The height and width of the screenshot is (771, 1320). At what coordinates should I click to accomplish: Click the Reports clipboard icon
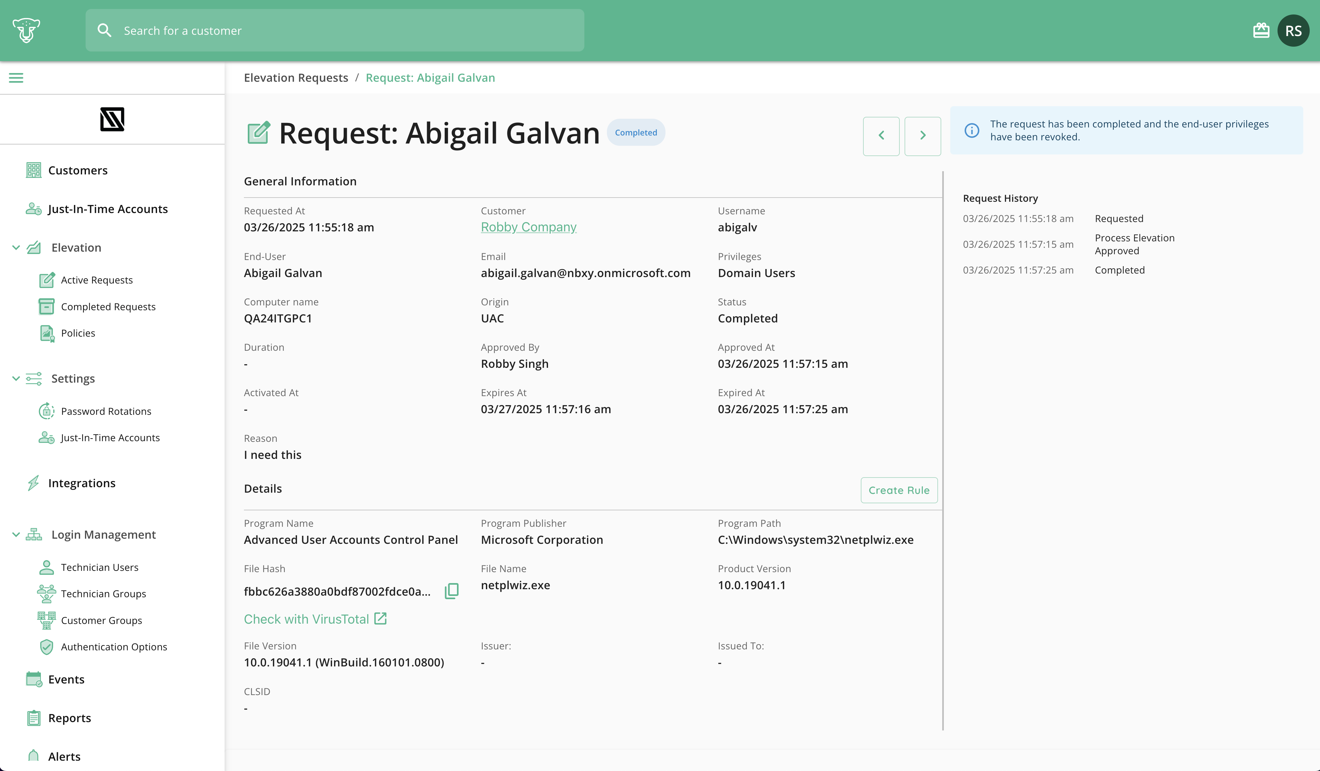[x=33, y=718]
